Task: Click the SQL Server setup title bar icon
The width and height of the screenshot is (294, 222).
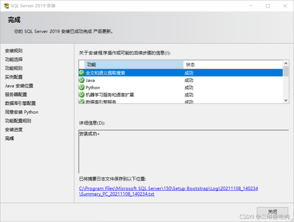Action: (6, 6)
